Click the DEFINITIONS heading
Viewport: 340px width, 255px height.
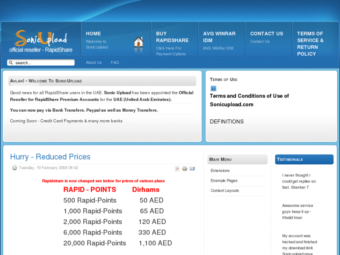[x=227, y=122]
